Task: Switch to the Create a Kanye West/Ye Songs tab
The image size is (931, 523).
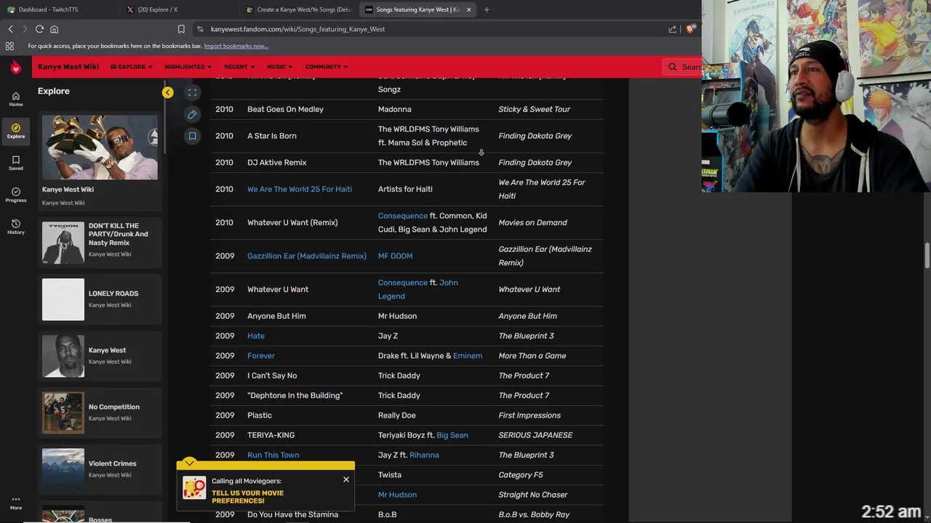Action: 298,9
